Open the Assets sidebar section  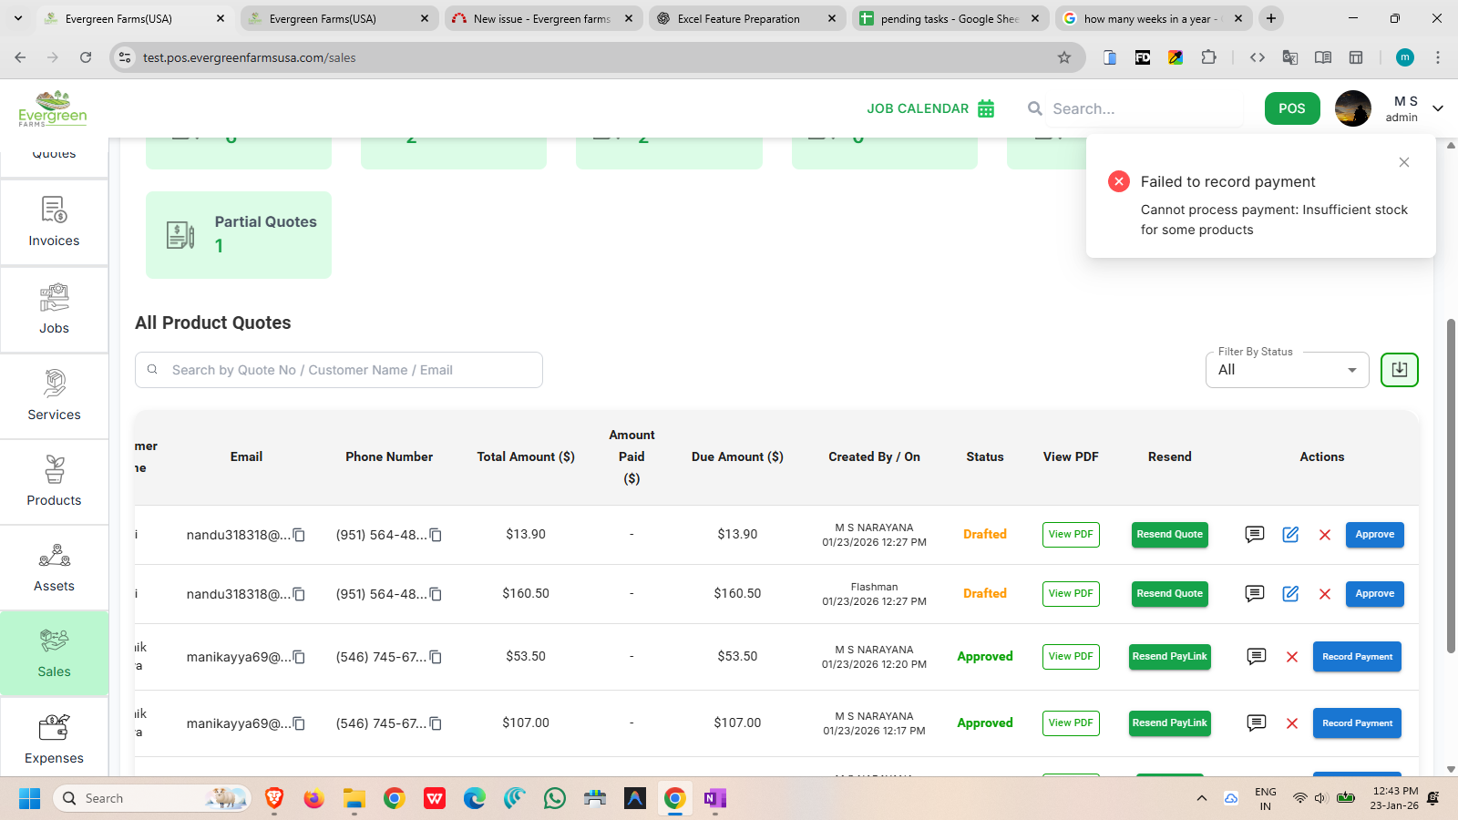[54, 568]
